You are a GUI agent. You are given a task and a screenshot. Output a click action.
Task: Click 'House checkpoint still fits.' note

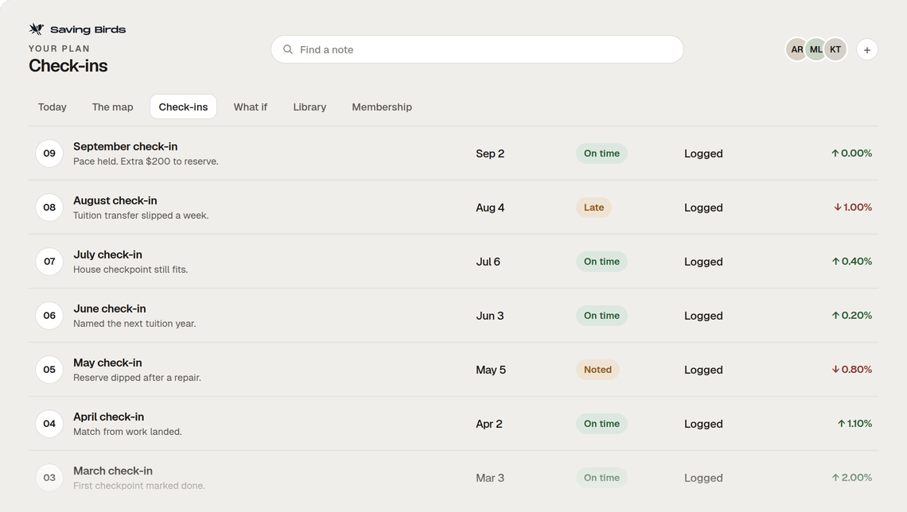(130, 270)
